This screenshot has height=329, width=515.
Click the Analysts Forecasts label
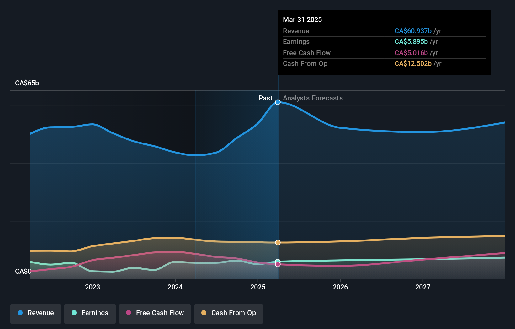[x=313, y=98]
